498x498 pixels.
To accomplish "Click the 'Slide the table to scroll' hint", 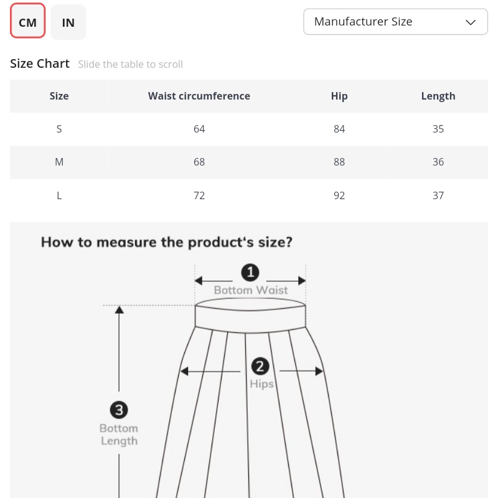I will click(130, 64).
